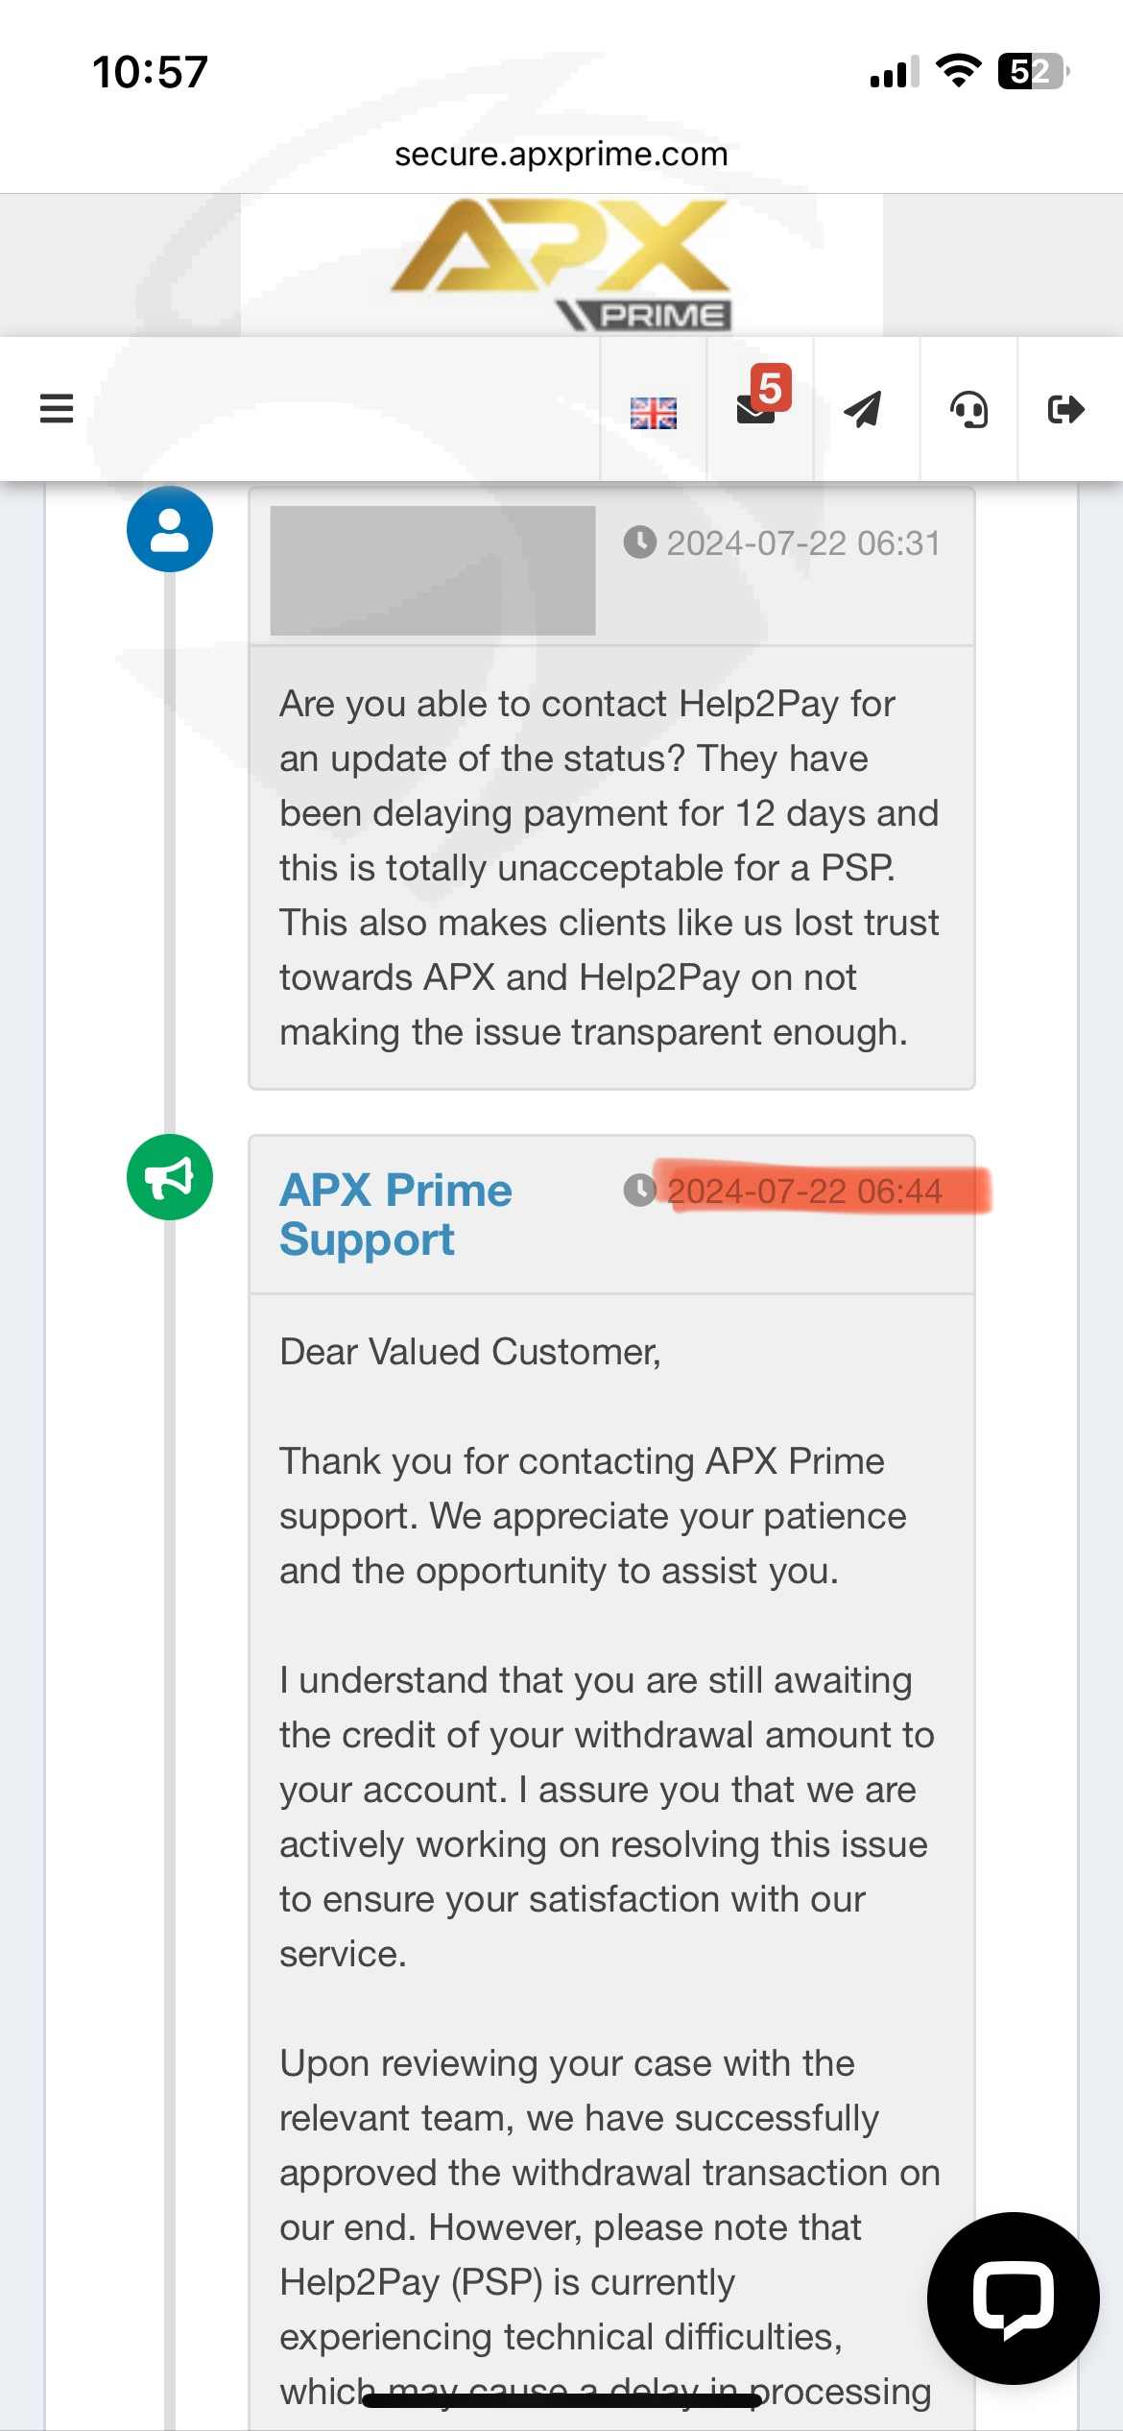Tap the customer message about Help2Pay
Screen dimensions: 1123x2431
click(610, 868)
